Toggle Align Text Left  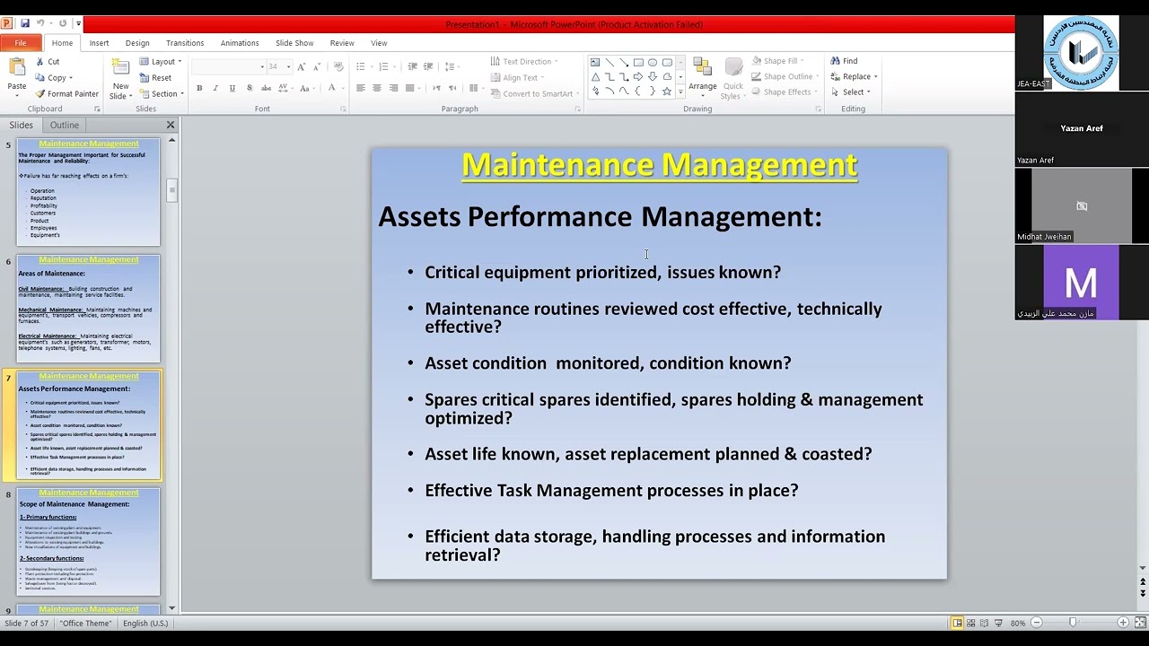coord(360,88)
